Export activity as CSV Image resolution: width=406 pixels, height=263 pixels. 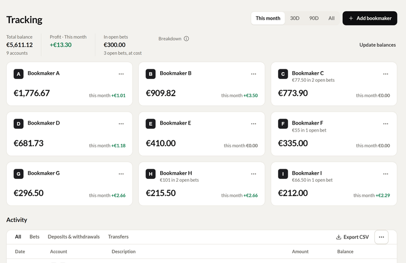coord(352,237)
